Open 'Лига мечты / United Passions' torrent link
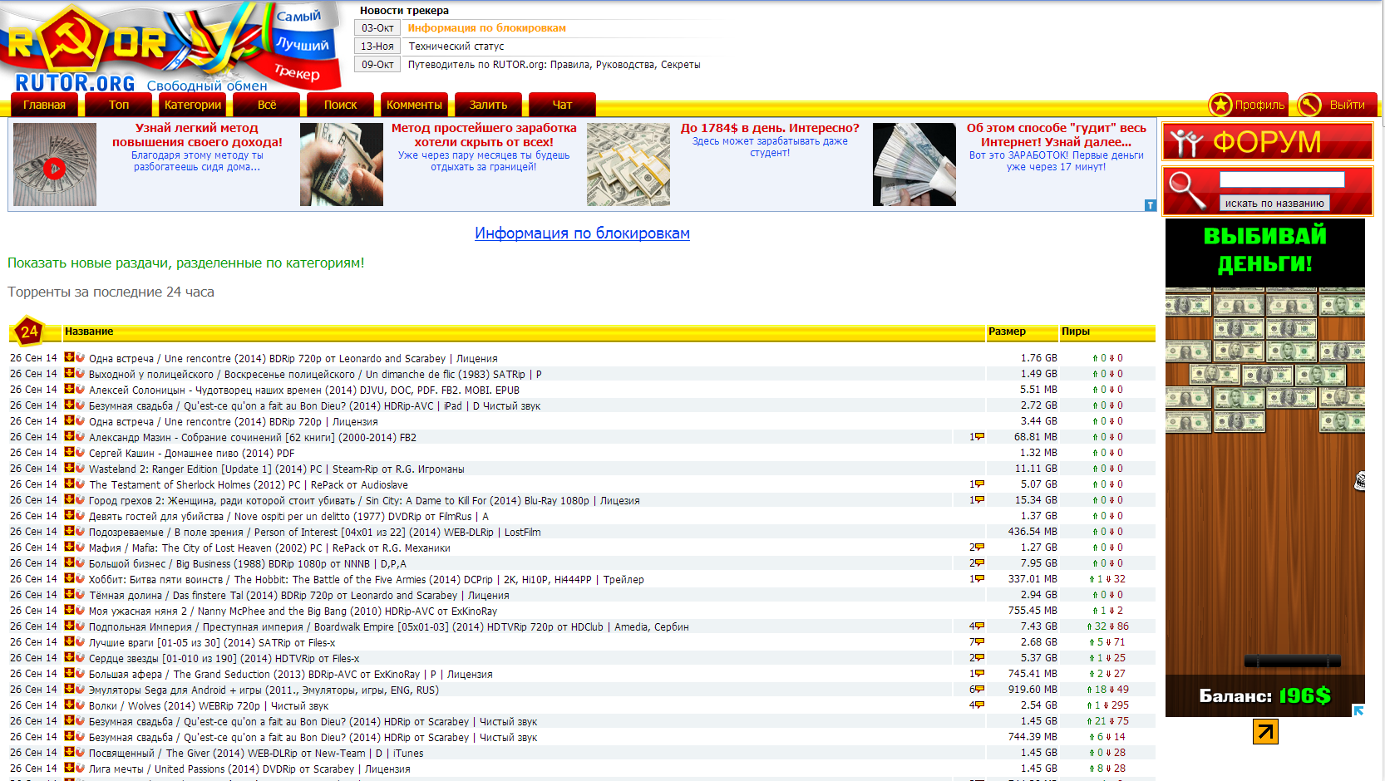 coord(249,769)
